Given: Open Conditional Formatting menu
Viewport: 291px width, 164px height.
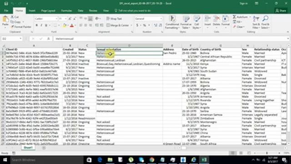Looking at the screenshot, I should pyautogui.click(x=172, y=22).
